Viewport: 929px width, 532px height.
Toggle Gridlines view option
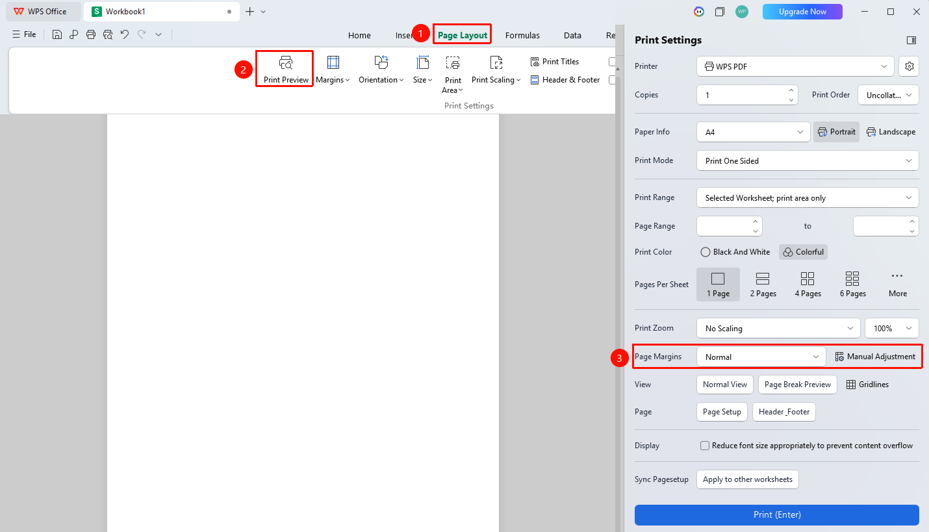pyautogui.click(x=867, y=385)
